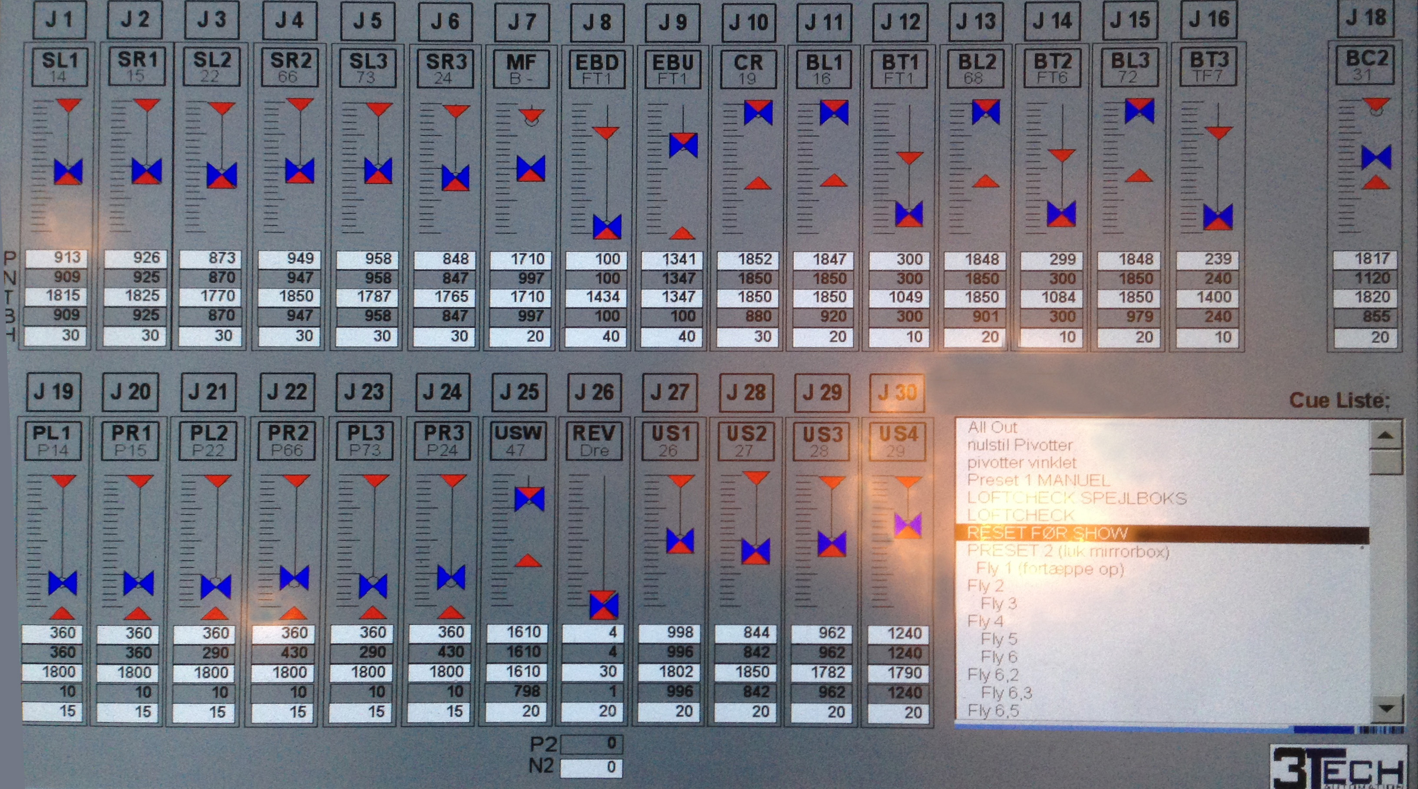Image resolution: width=1418 pixels, height=789 pixels.
Task: Click the red bottom triangle marker on USW
Action: click(528, 561)
